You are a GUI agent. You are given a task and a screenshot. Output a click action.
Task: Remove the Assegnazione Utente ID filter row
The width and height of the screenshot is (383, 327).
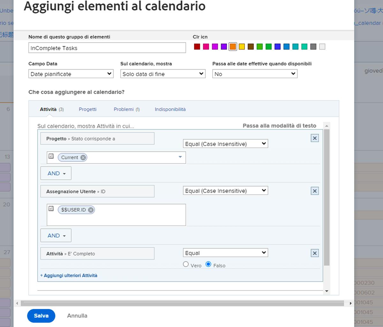(x=314, y=191)
